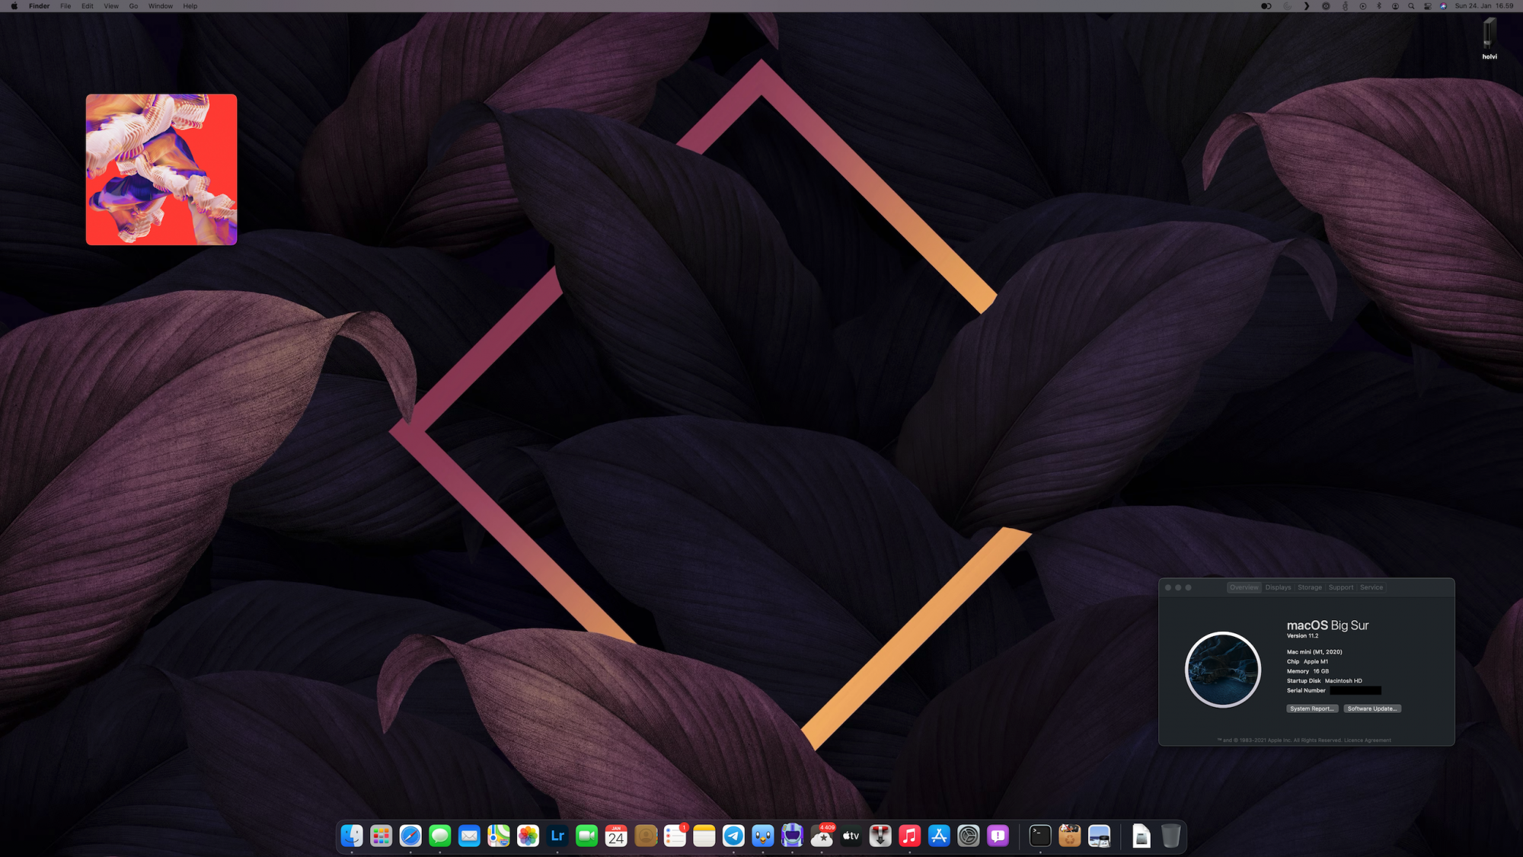
Task: Open Terminal from the dock
Action: [x=1040, y=836]
